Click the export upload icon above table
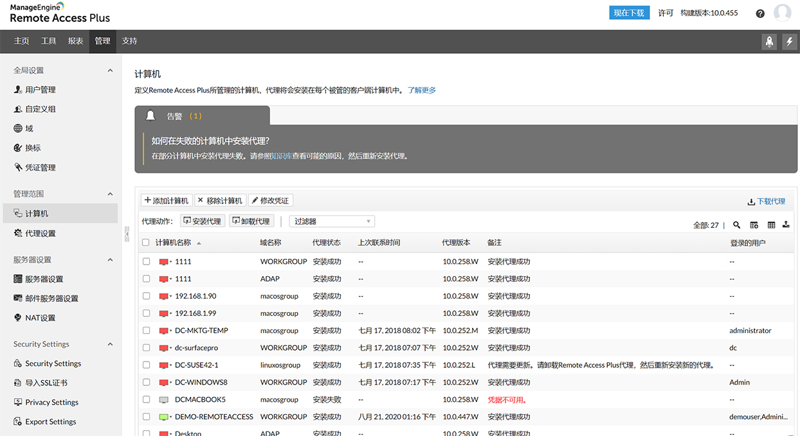The height and width of the screenshot is (436, 800). click(786, 225)
